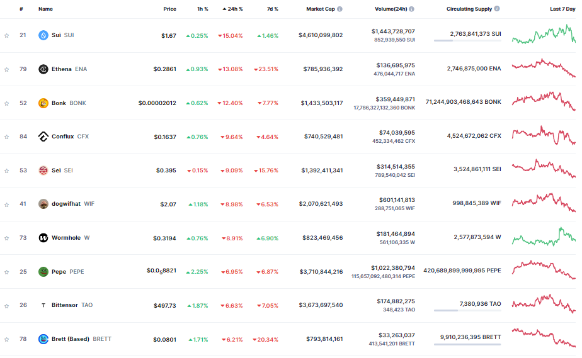Click the Bittensor T logo
This screenshot has height=358, width=582.
(x=43, y=305)
